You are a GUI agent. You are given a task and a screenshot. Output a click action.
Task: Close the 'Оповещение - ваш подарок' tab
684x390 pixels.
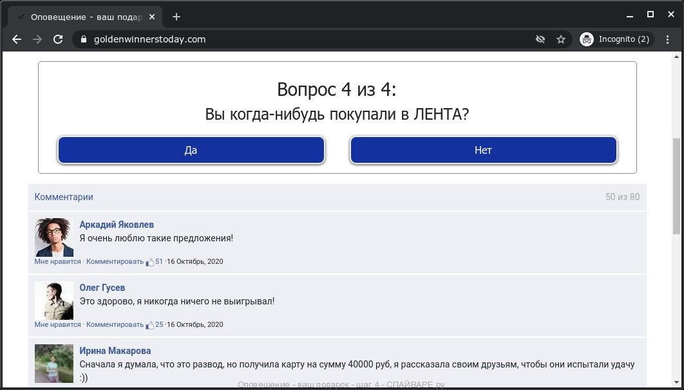[x=152, y=17]
